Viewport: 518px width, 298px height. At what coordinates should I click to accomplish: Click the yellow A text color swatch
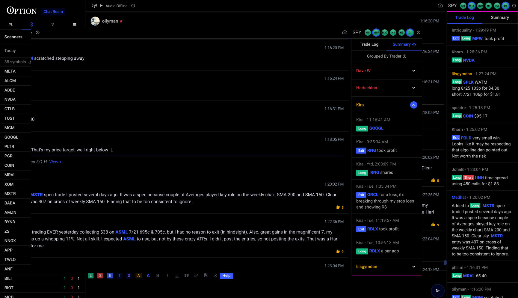[x=138, y=276]
